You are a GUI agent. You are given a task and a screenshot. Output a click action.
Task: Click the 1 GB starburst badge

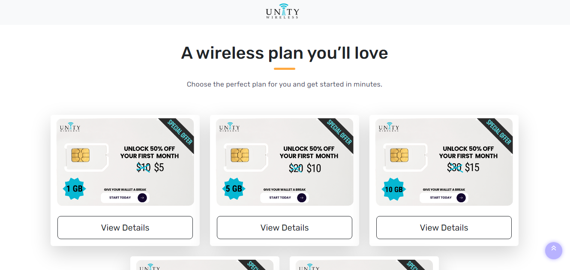click(75, 189)
